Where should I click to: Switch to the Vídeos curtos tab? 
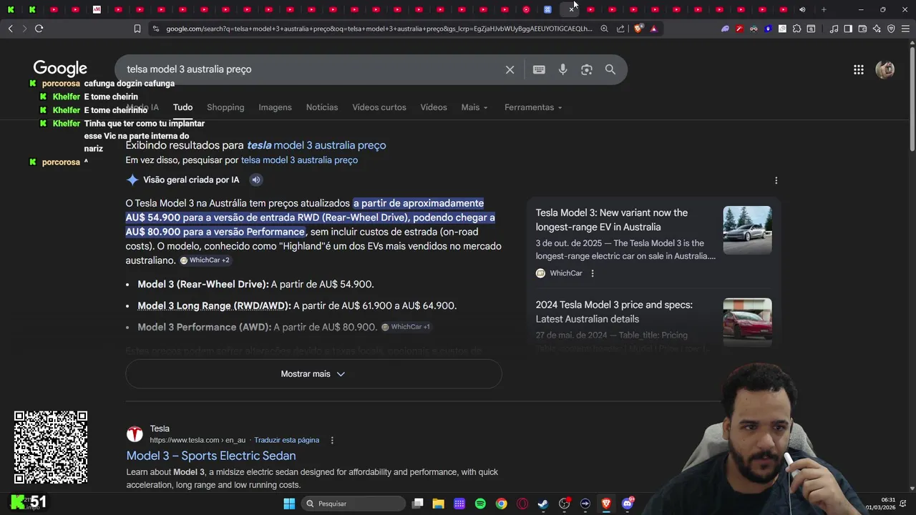[x=379, y=107]
